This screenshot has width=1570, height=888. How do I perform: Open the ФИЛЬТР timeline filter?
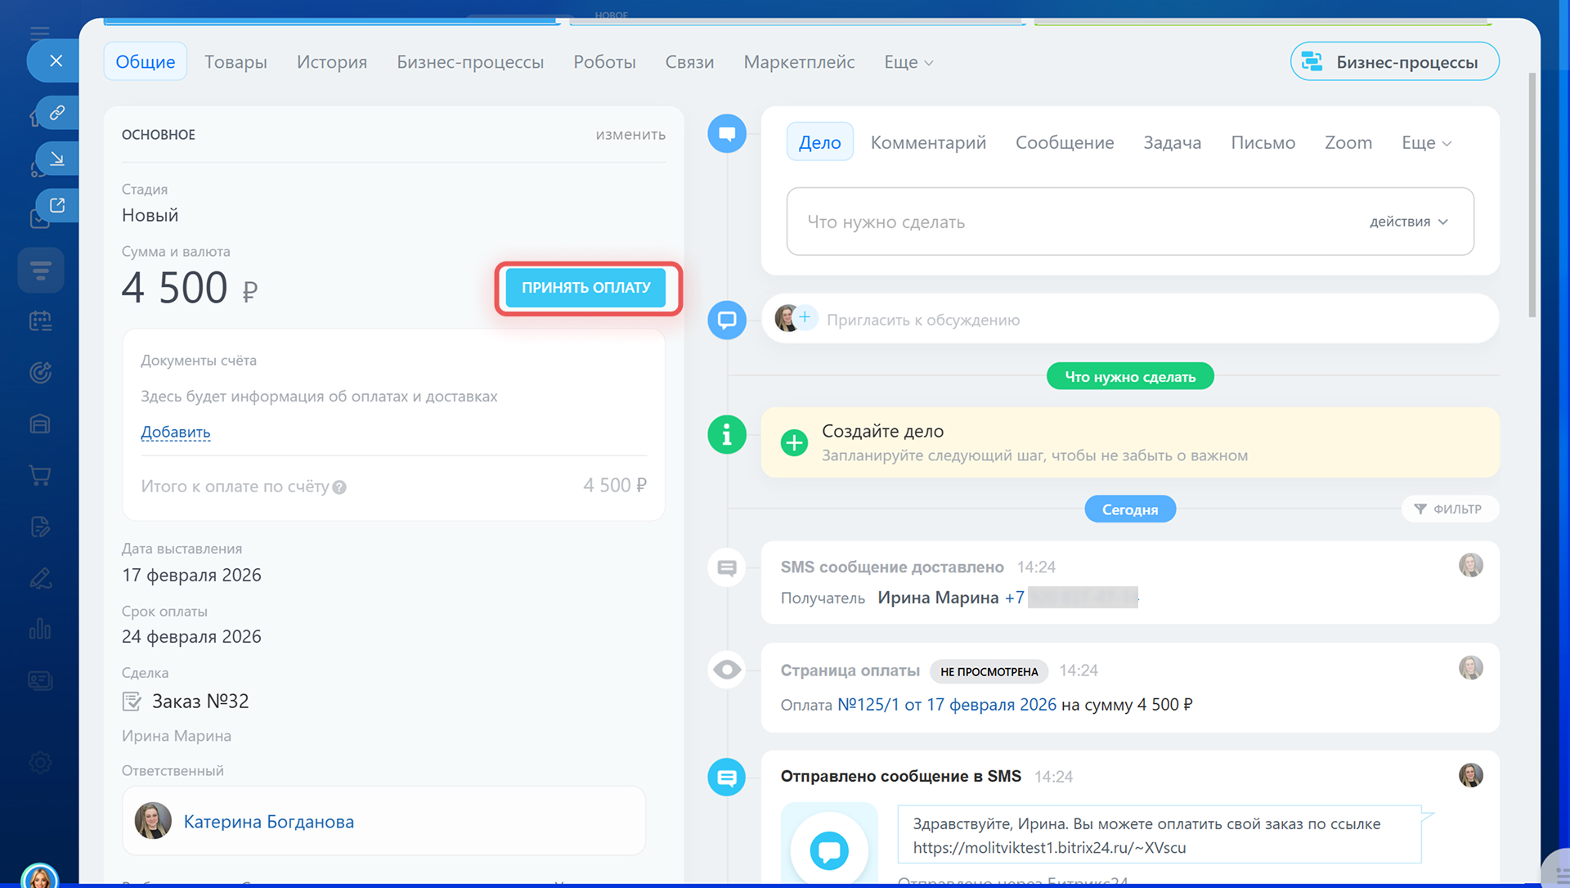1448,509
